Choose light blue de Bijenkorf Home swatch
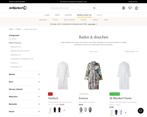This screenshot has height=117, width=147. [x=121, y=112]
